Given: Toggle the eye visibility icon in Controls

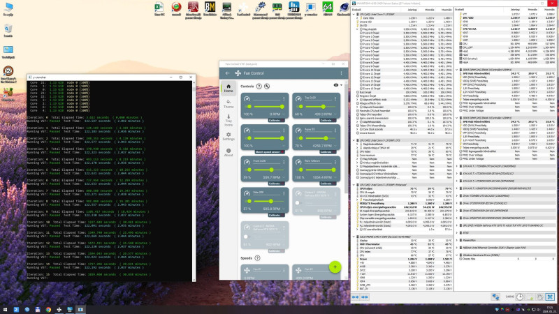Looking at the screenshot, I should pyautogui.click(x=336, y=85).
